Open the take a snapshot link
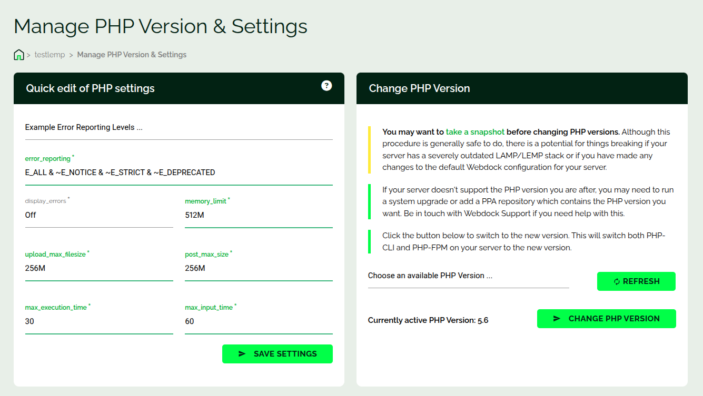The height and width of the screenshot is (396, 703). (x=475, y=132)
